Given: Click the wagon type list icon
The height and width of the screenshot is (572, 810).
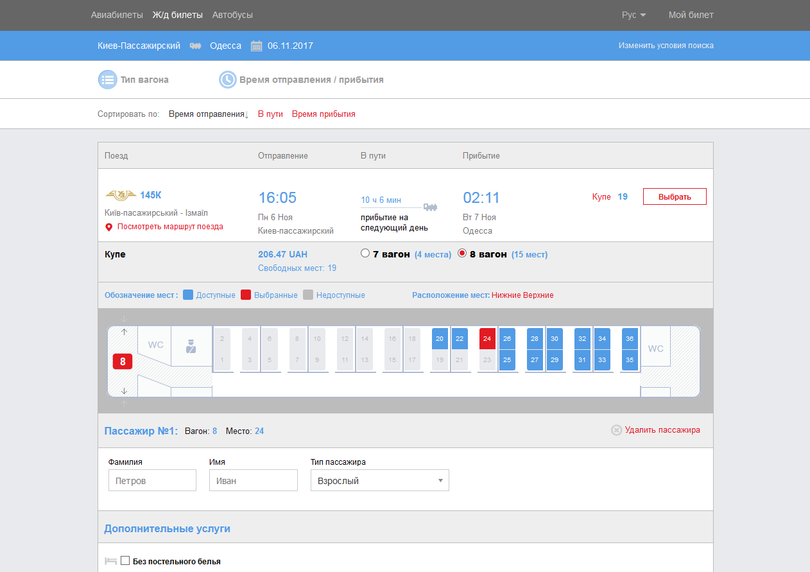Looking at the screenshot, I should pyautogui.click(x=107, y=80).
